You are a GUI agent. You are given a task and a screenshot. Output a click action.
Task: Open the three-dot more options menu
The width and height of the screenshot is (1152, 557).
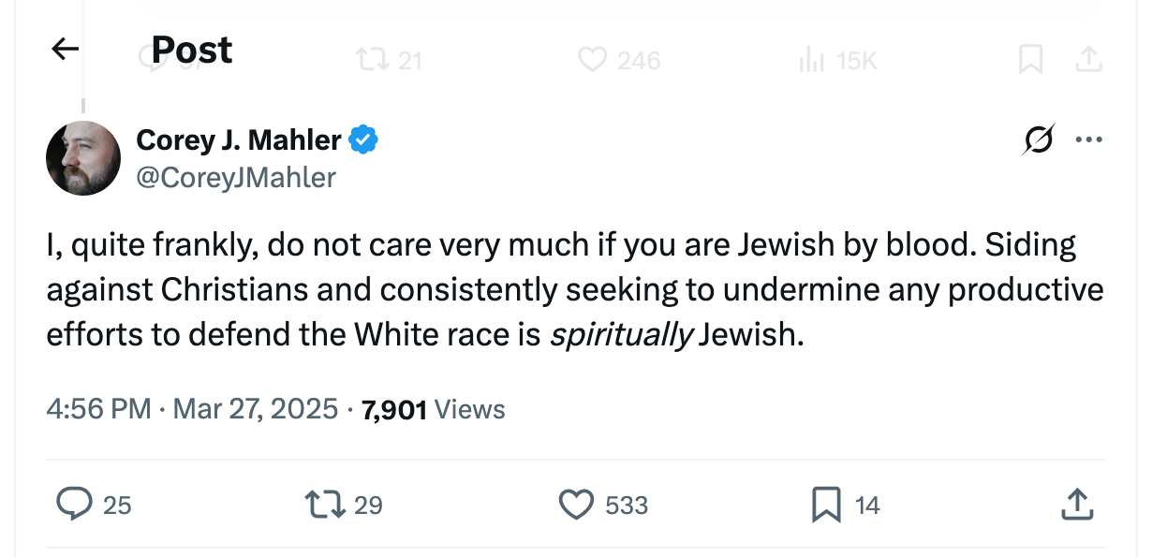[1088, 140]
